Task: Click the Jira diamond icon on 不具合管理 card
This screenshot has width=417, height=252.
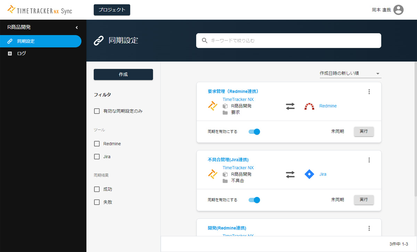Action: pos(309,174)
